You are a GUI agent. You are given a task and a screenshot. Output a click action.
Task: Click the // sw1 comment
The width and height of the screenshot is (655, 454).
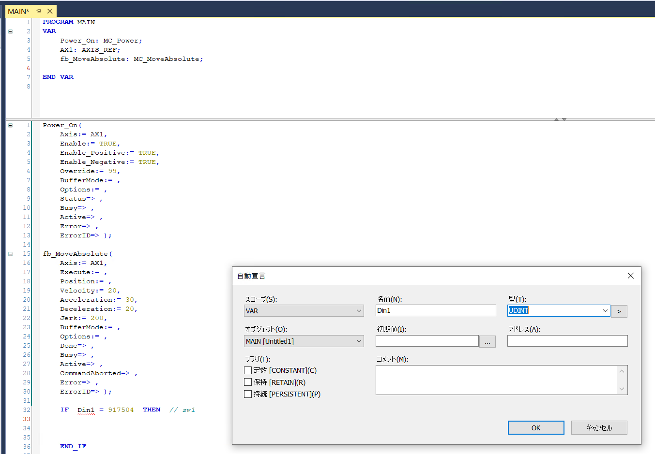point(183,410)
